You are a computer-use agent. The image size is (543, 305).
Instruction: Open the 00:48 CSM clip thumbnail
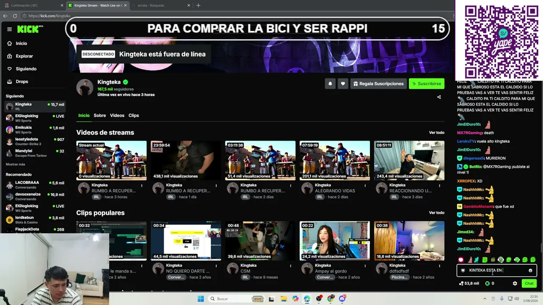[260, 241]
